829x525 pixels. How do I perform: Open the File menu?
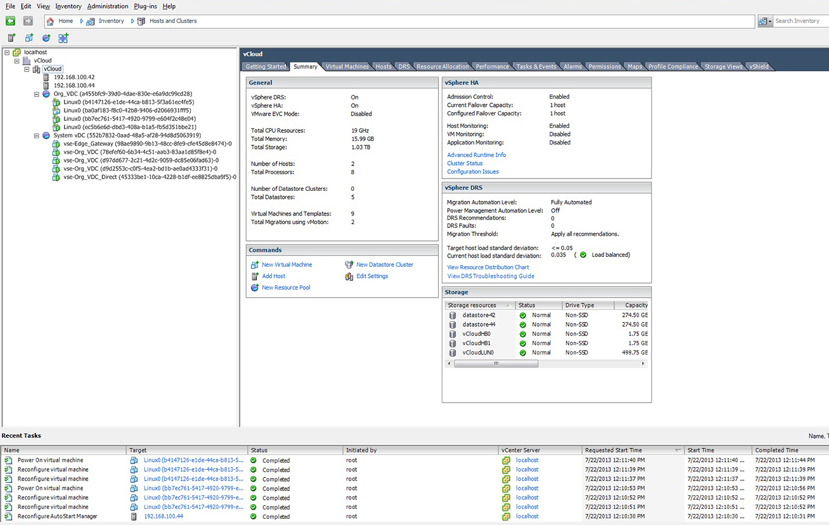11,6
